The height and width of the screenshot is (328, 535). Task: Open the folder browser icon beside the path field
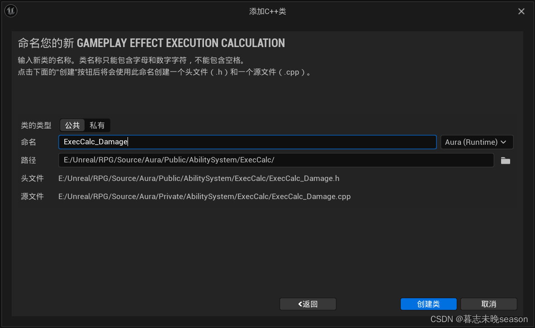[x=505, y=160]
